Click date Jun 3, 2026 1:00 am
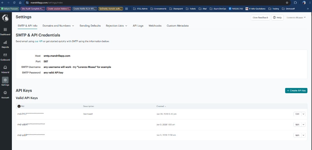 coord(166,124)
